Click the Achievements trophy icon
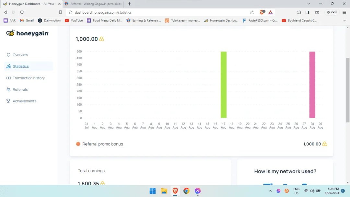350x197 pixels. click(8, 101)
